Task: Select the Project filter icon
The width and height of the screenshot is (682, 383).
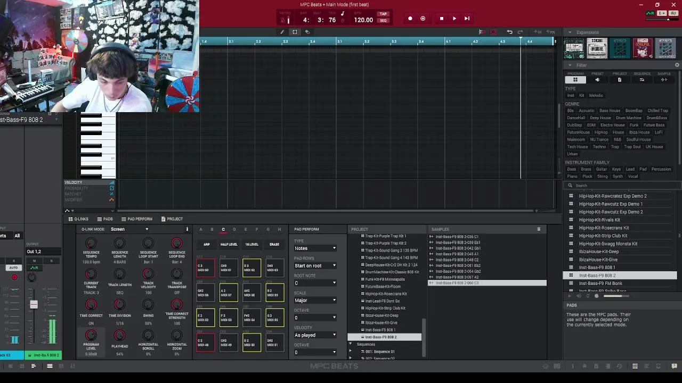Action: [x=619, y=80]
